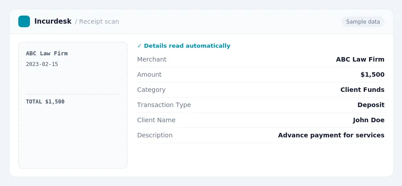Click the Transaction Type label

pos(164,105)
